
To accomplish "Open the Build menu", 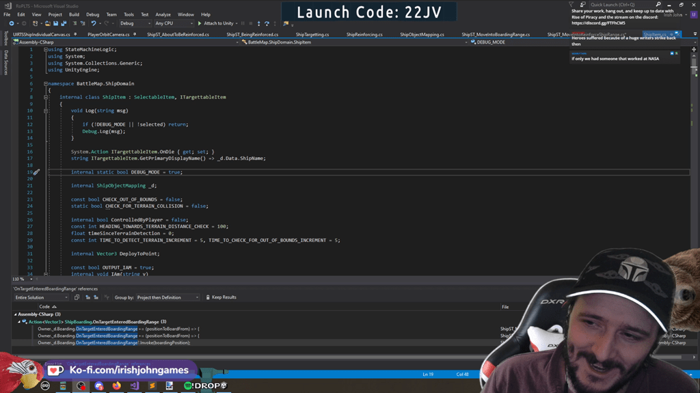I will pos(74,14).
